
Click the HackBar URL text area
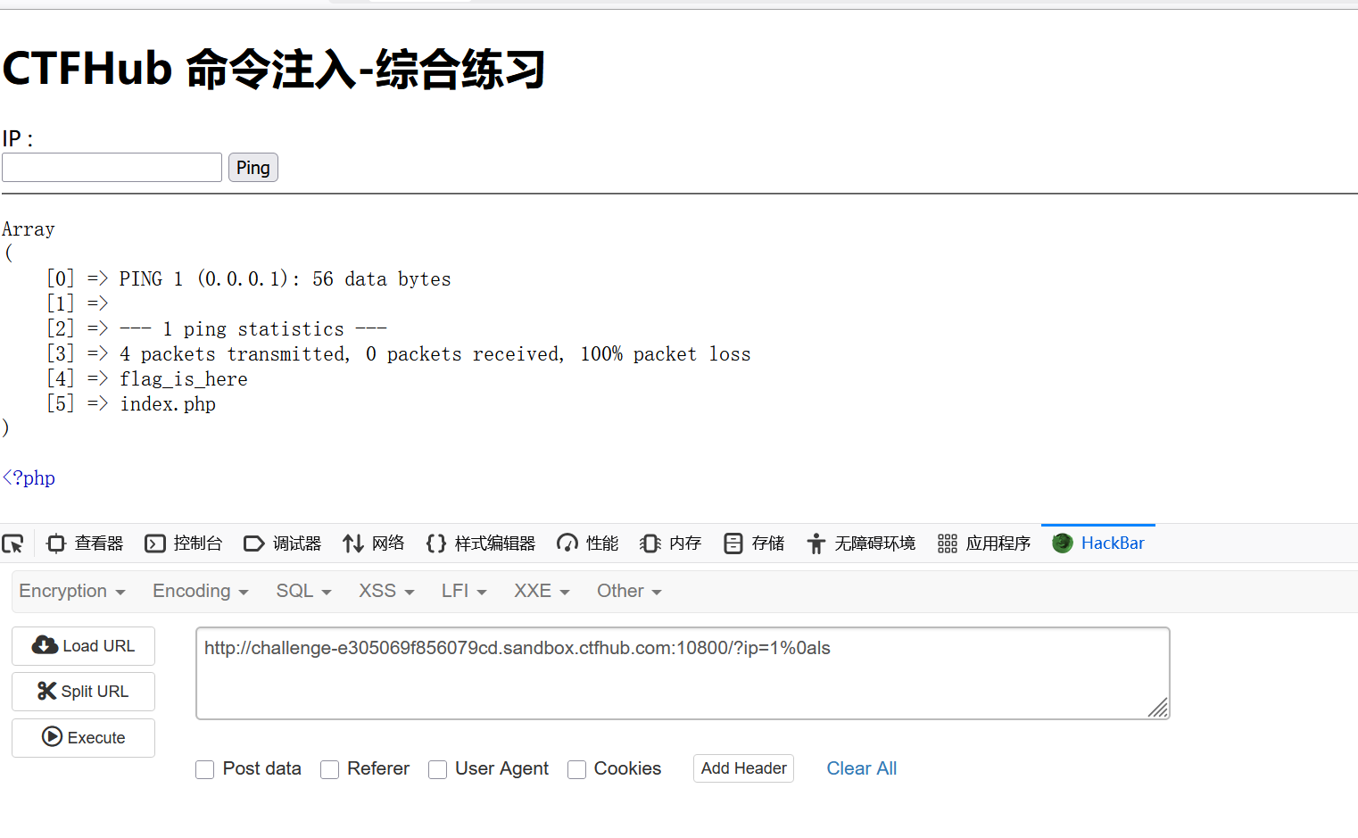coord(683,673)
